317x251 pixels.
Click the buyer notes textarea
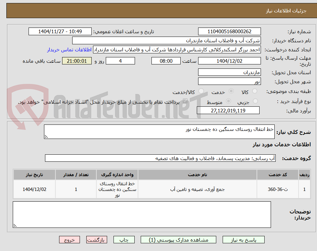coord(142,215)
